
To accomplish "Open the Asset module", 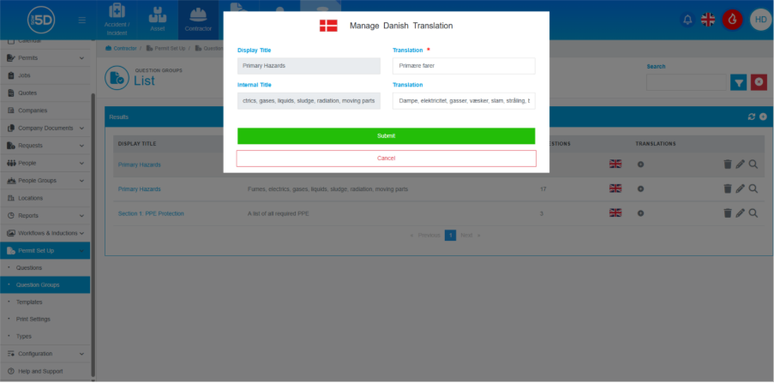I will coord(158,20).
